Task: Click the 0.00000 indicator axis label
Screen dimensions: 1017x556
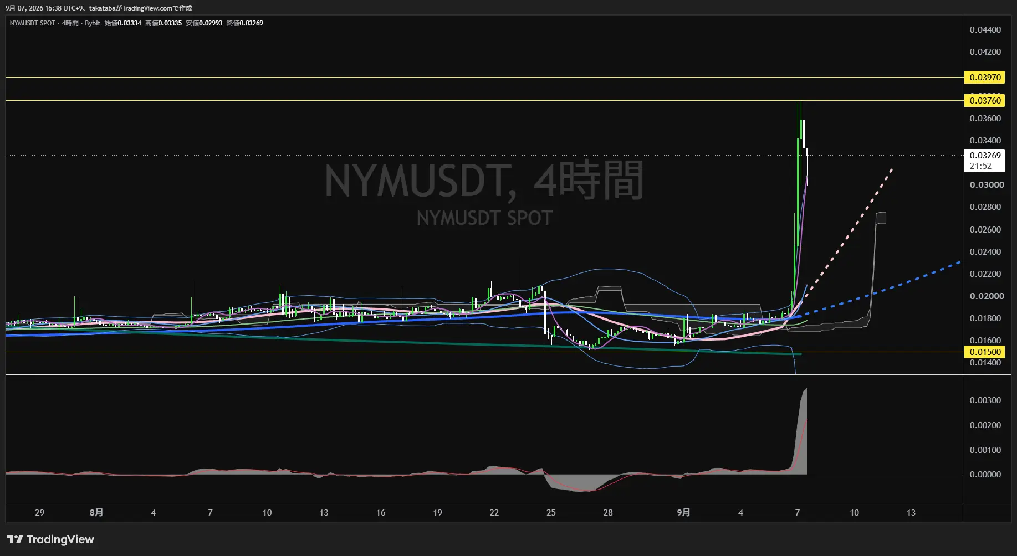Action: [x=985, y=475]
